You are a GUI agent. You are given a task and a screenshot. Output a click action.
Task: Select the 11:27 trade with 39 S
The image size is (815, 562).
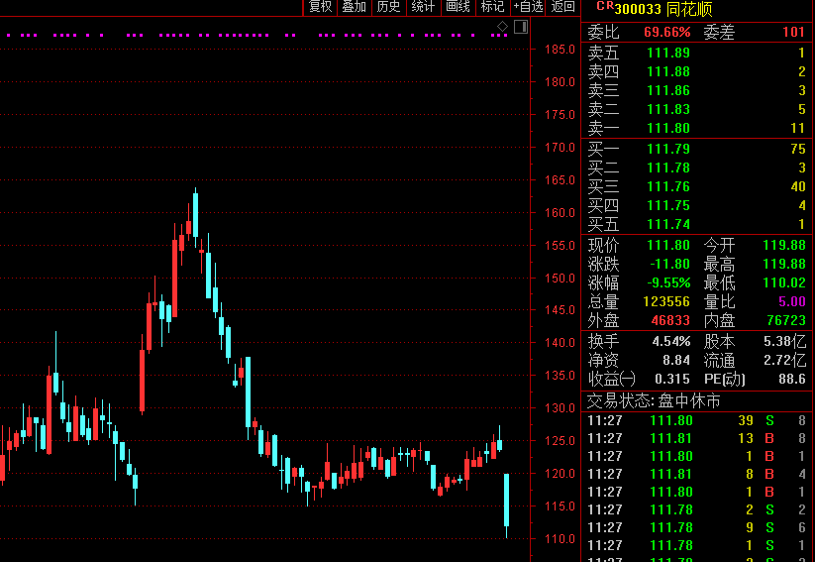click(x=697, y=420)
